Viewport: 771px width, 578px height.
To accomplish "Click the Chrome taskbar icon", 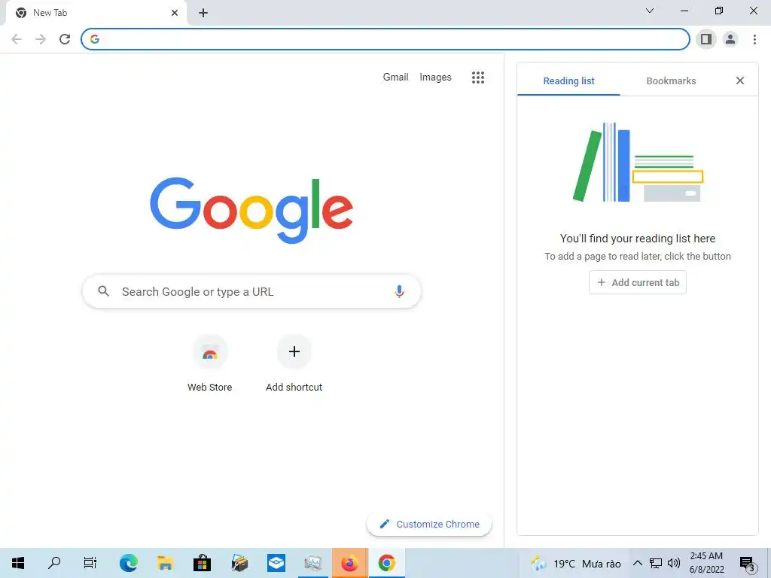I will coord(386,563).
